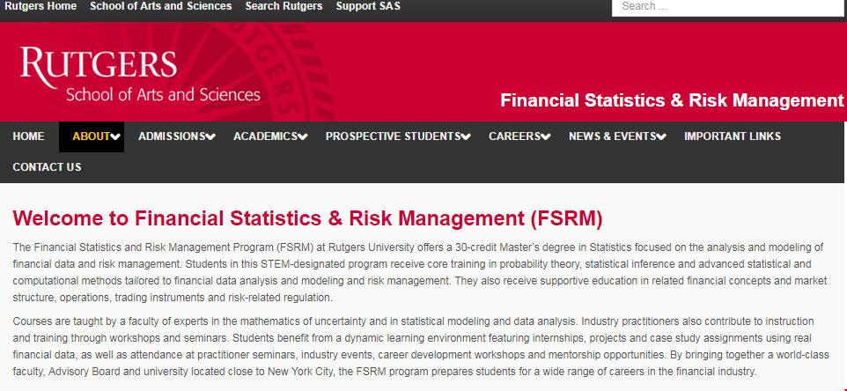
Task: Go to the Home menu item
Action: coord(28,136)
